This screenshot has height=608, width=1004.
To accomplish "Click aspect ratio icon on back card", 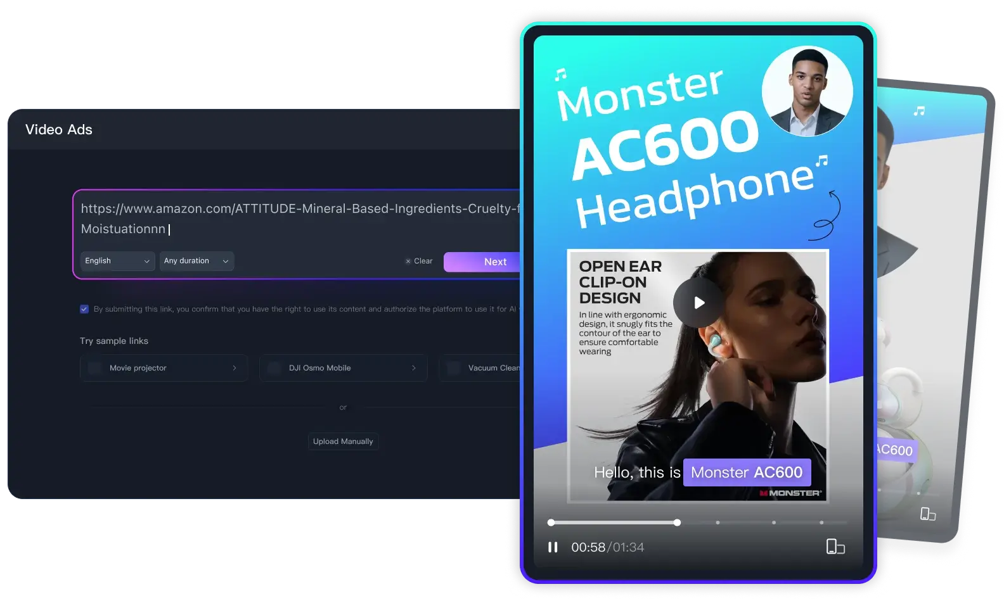I will 927,514.
